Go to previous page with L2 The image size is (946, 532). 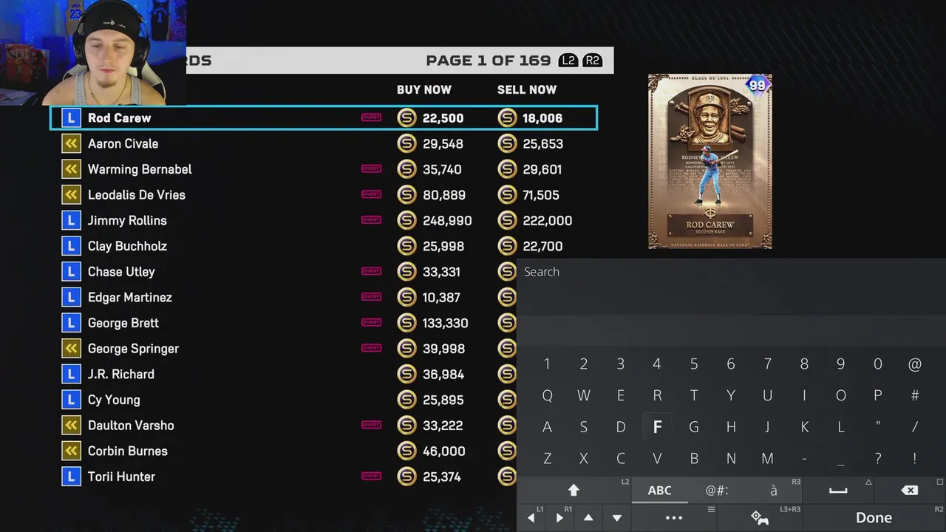coord(568,61)
